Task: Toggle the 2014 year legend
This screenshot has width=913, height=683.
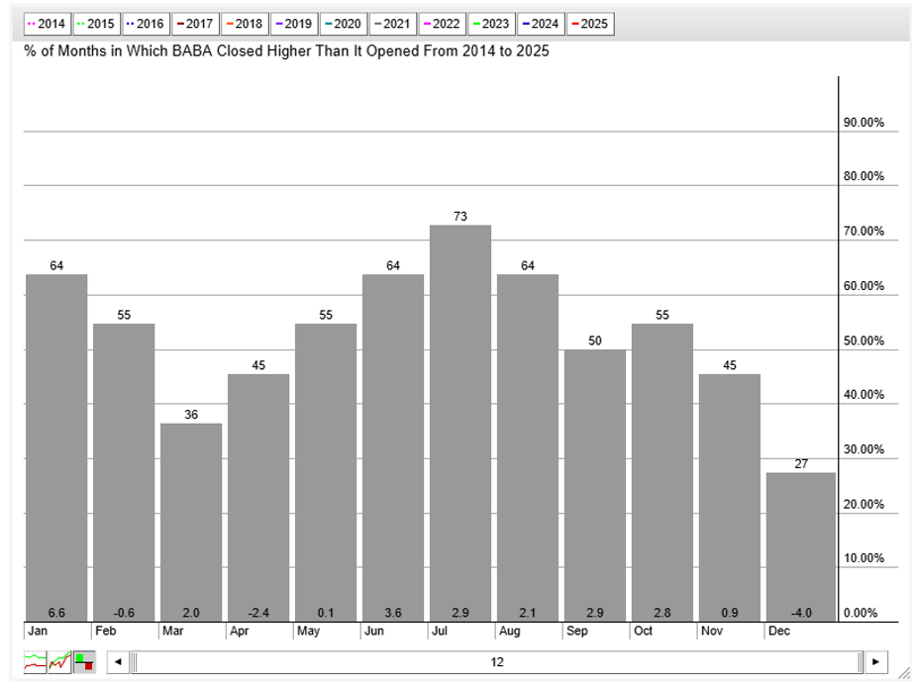Action: pyautogui.click(x=47, y=23)
